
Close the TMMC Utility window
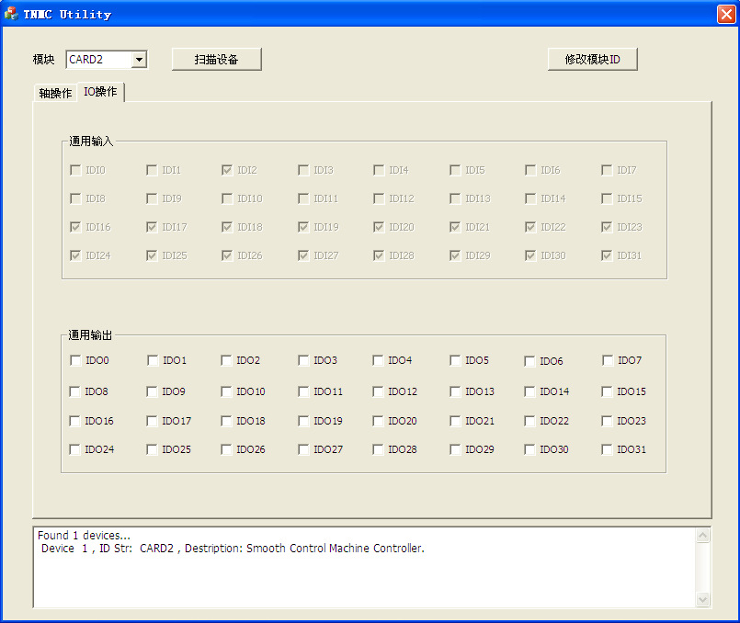[726, 14]
